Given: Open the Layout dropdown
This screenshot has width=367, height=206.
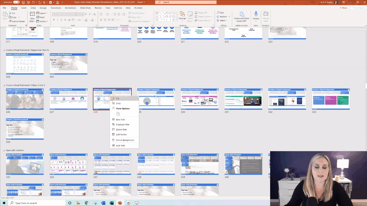Looking at the screenshot, I should coord(42,13).
